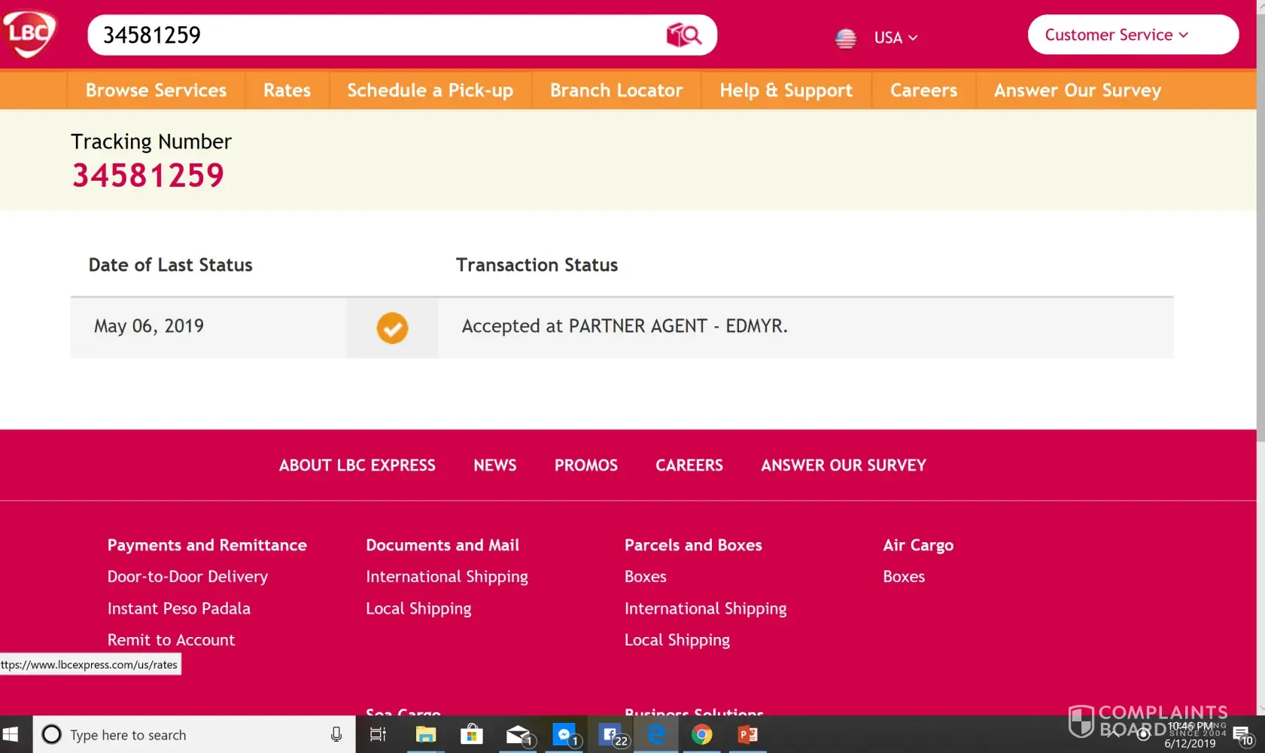Open the Rates menu item
Image resolution: width=1265 pixels, height=753 pixels.
coord(287,90)
